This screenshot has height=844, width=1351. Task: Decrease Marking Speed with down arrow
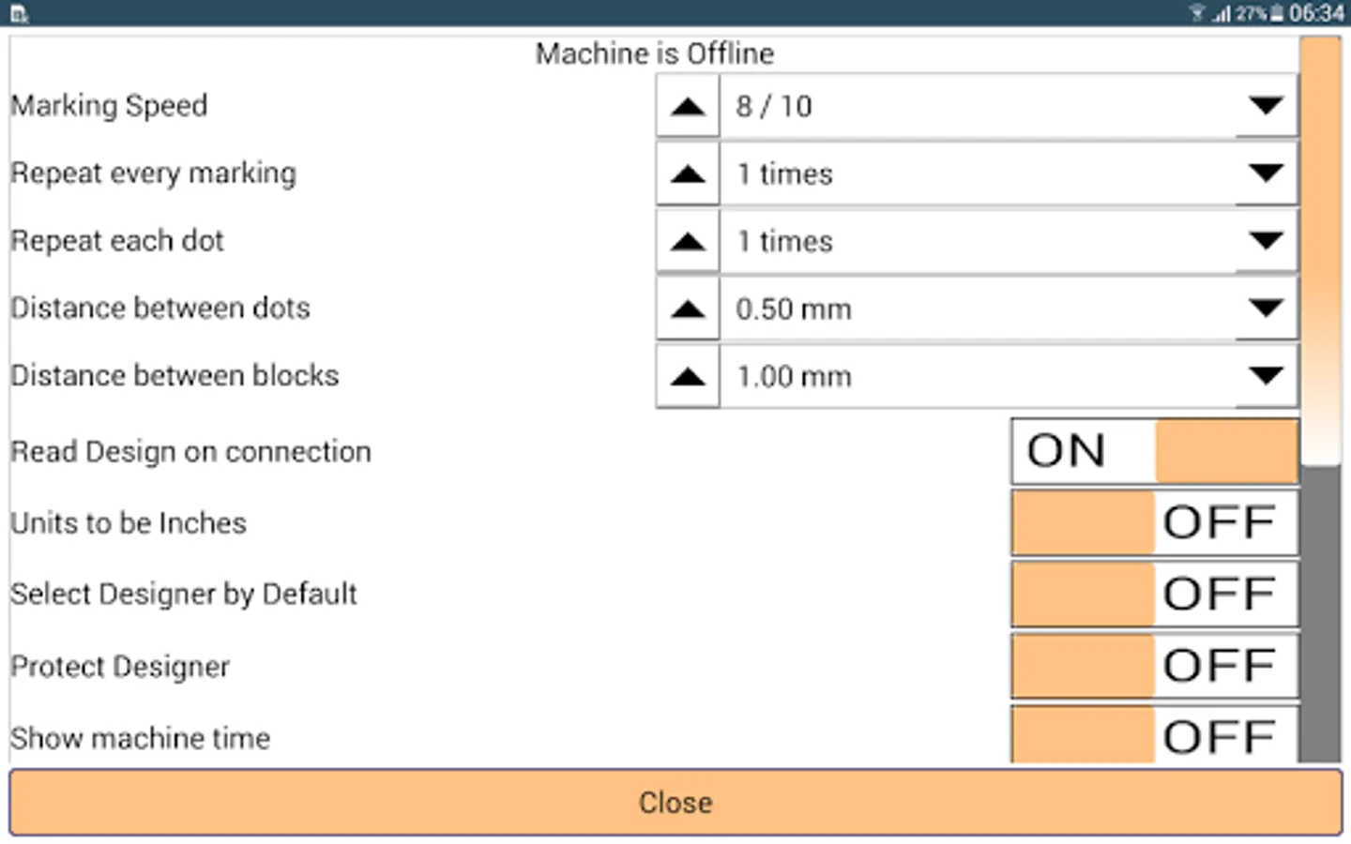coord(1266,106)
